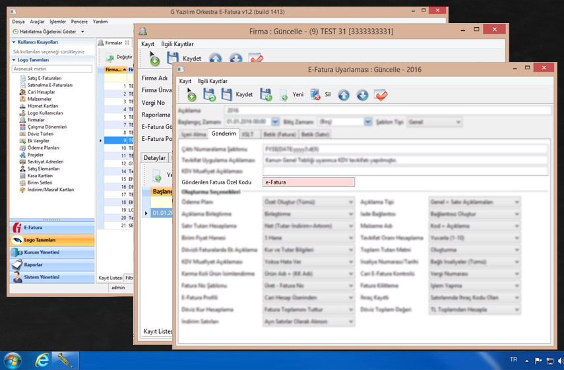Image resolution: width=564 pixels, height=370 pixels.
Task: Expand Hatırlatma Öğelerini Göster dropdown arrow
Action: pos(82,32)
